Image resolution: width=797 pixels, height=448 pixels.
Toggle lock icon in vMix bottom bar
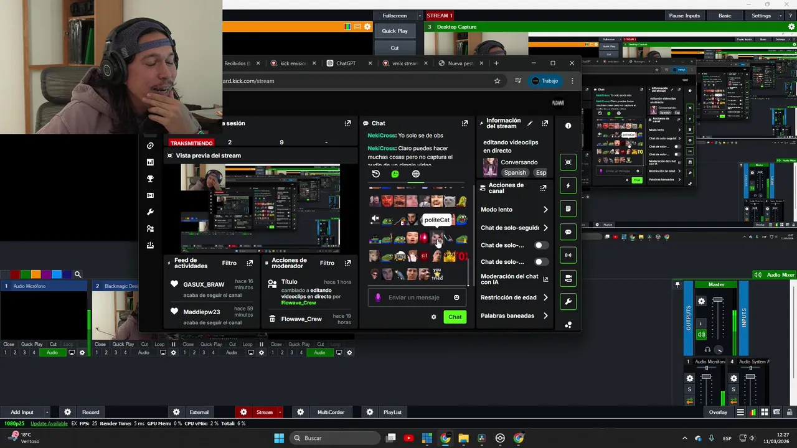[x=790, y=412]
